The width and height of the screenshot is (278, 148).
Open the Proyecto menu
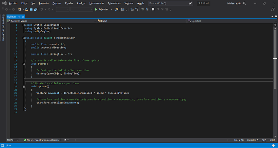44,3
